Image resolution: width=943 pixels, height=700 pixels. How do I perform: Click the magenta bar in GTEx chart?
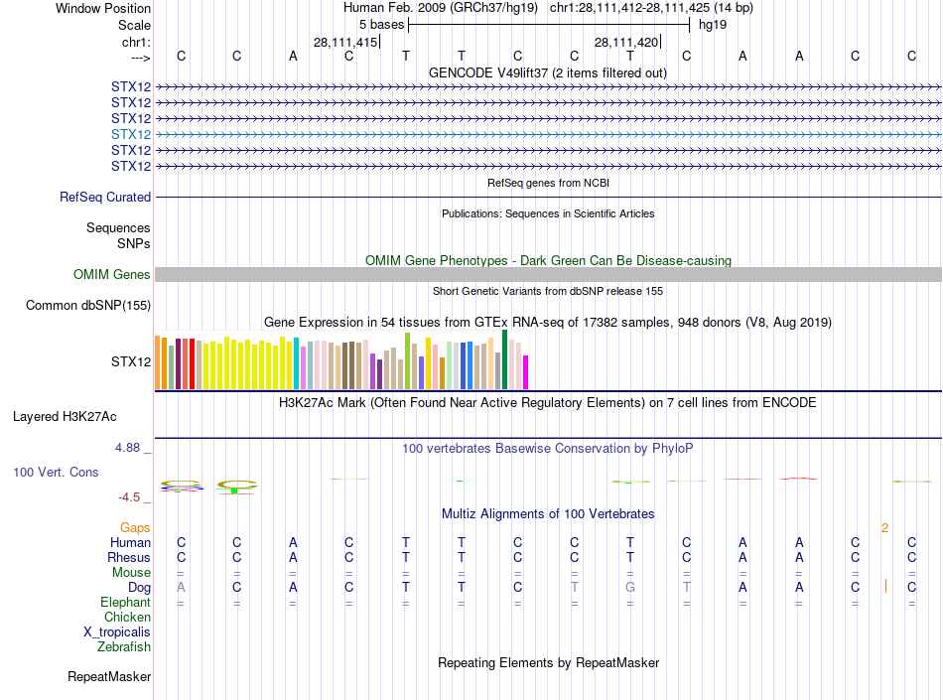(x=526, y=372)
